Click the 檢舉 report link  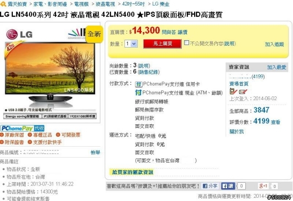(x=95, y=153)
